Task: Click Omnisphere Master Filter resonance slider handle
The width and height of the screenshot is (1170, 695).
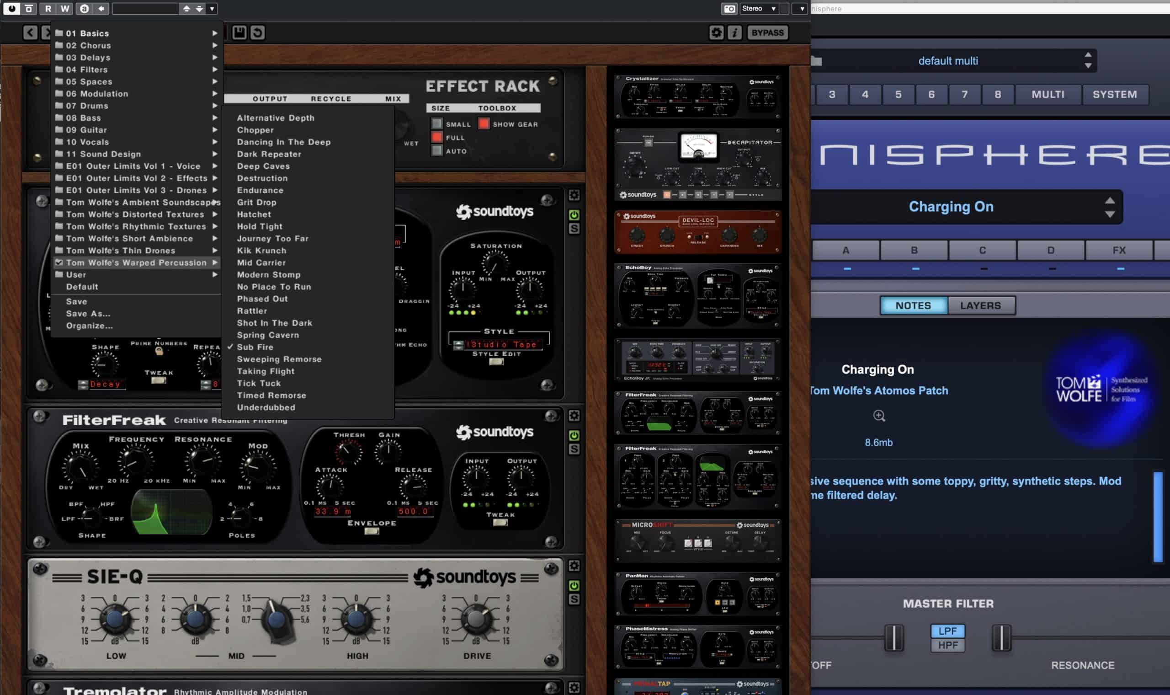Action: click(x=1001, y=637)
